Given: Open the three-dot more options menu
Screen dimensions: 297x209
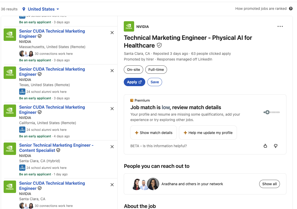Looking at the screenshot, I should [280, 26].
